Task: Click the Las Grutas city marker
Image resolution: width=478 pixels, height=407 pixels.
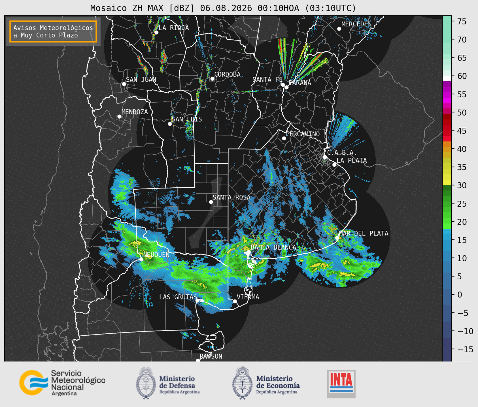Action: point(197,300)
